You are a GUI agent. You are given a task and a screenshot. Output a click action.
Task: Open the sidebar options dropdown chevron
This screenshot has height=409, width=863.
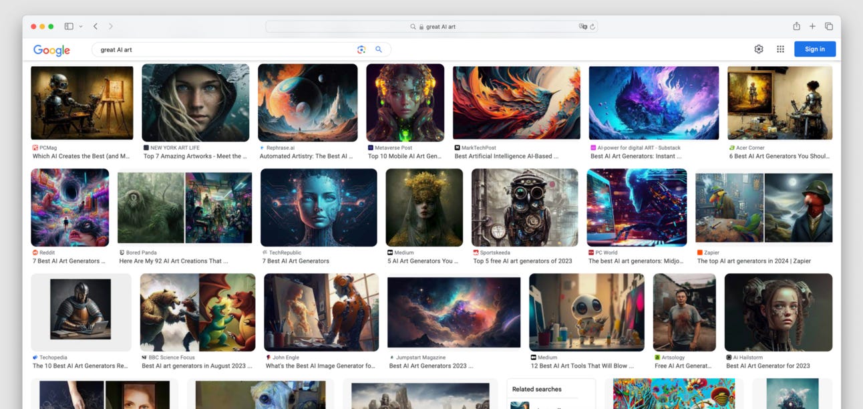click(x=81, y=26)
